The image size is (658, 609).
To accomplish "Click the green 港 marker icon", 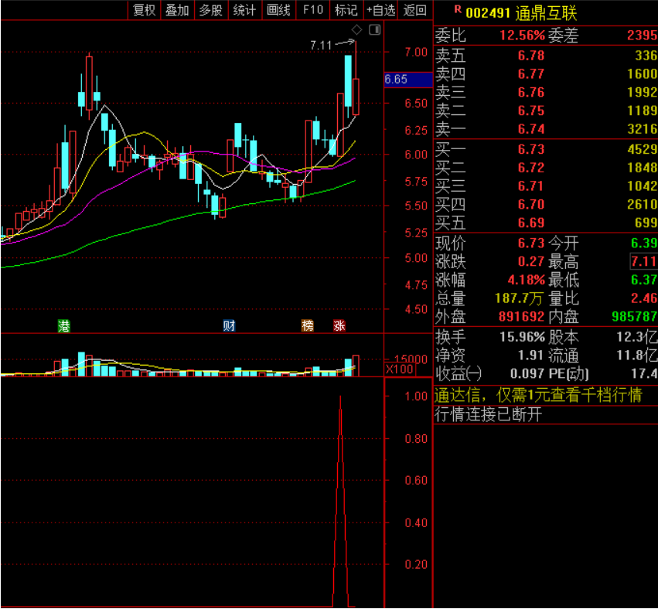I will click(x=64, y=326).
